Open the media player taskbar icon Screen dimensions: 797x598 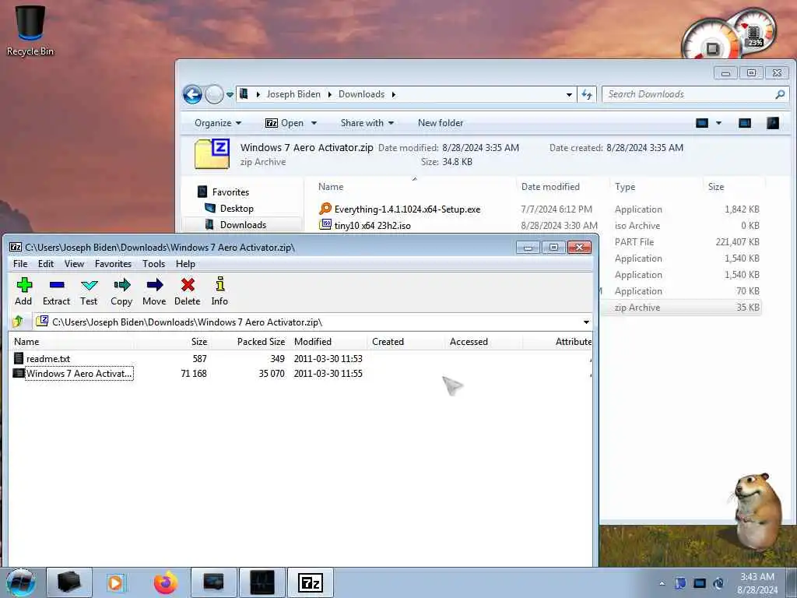117,582
